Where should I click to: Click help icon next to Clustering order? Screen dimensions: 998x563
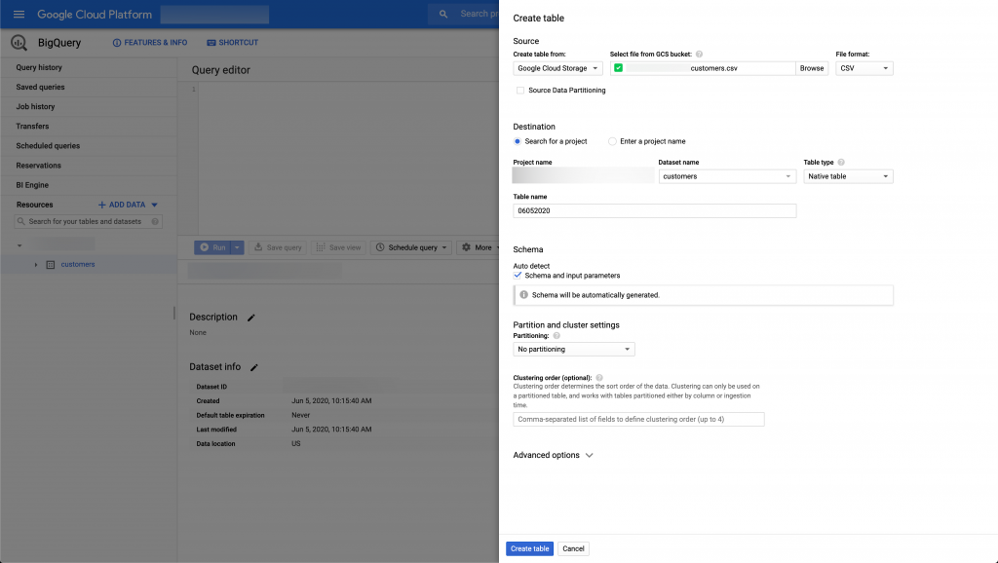point(599,378)
